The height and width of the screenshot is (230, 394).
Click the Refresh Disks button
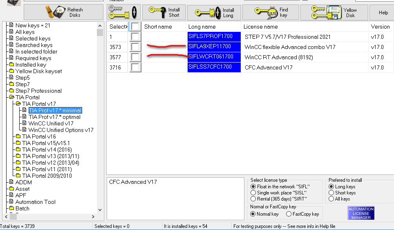pos(64,12)
